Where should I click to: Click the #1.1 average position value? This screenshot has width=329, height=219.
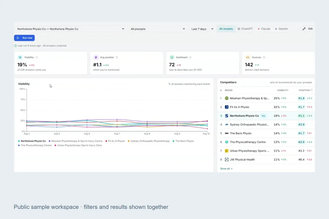click(x=98, y=65)
